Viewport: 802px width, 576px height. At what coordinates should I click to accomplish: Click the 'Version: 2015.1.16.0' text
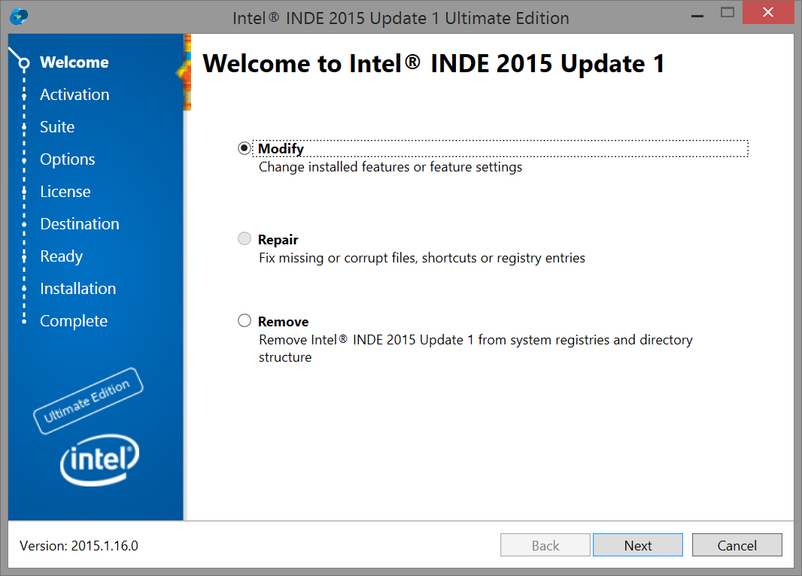pos(79,546)
